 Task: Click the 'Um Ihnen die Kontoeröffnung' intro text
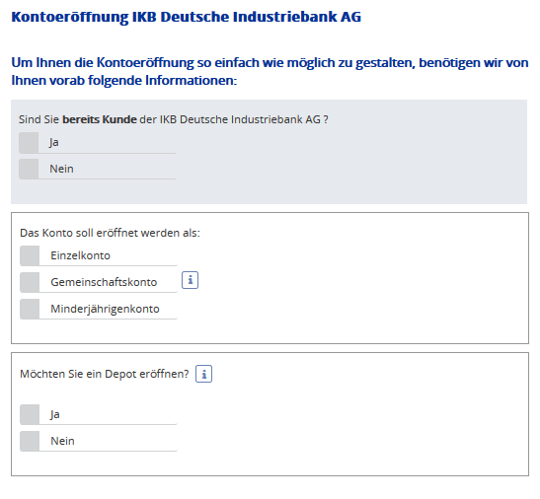(270, 71)
